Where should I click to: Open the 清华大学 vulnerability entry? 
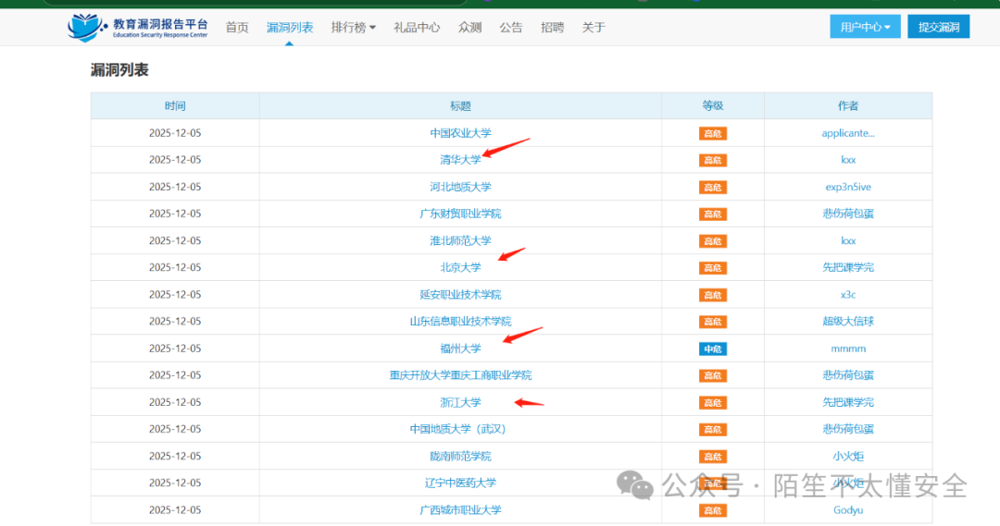click(x=460, y=160)
